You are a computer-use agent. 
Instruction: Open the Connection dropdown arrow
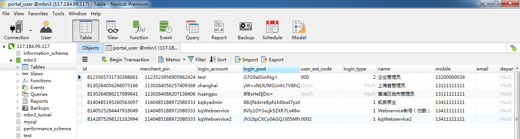30,30
